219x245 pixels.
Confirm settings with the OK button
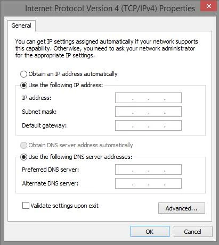click(150, 232)
